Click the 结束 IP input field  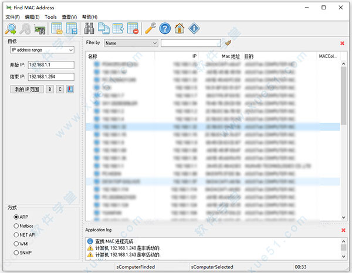click(x=51, y=77)
